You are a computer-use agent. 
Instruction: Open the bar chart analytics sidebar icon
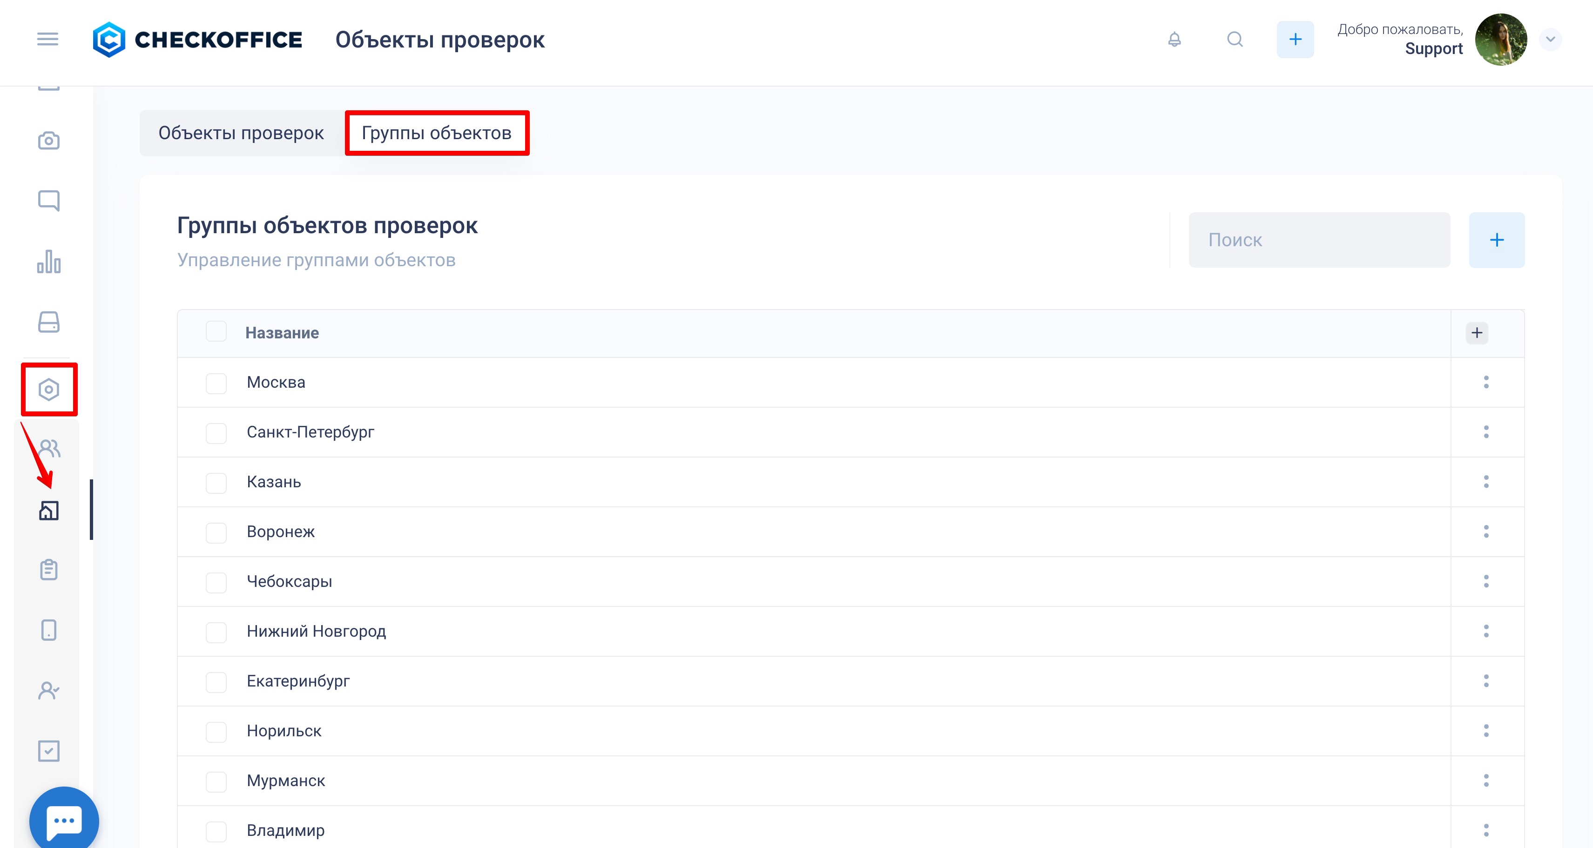click(49, 262)
